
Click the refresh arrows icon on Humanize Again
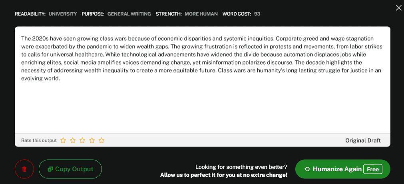(x=307, y=169)
